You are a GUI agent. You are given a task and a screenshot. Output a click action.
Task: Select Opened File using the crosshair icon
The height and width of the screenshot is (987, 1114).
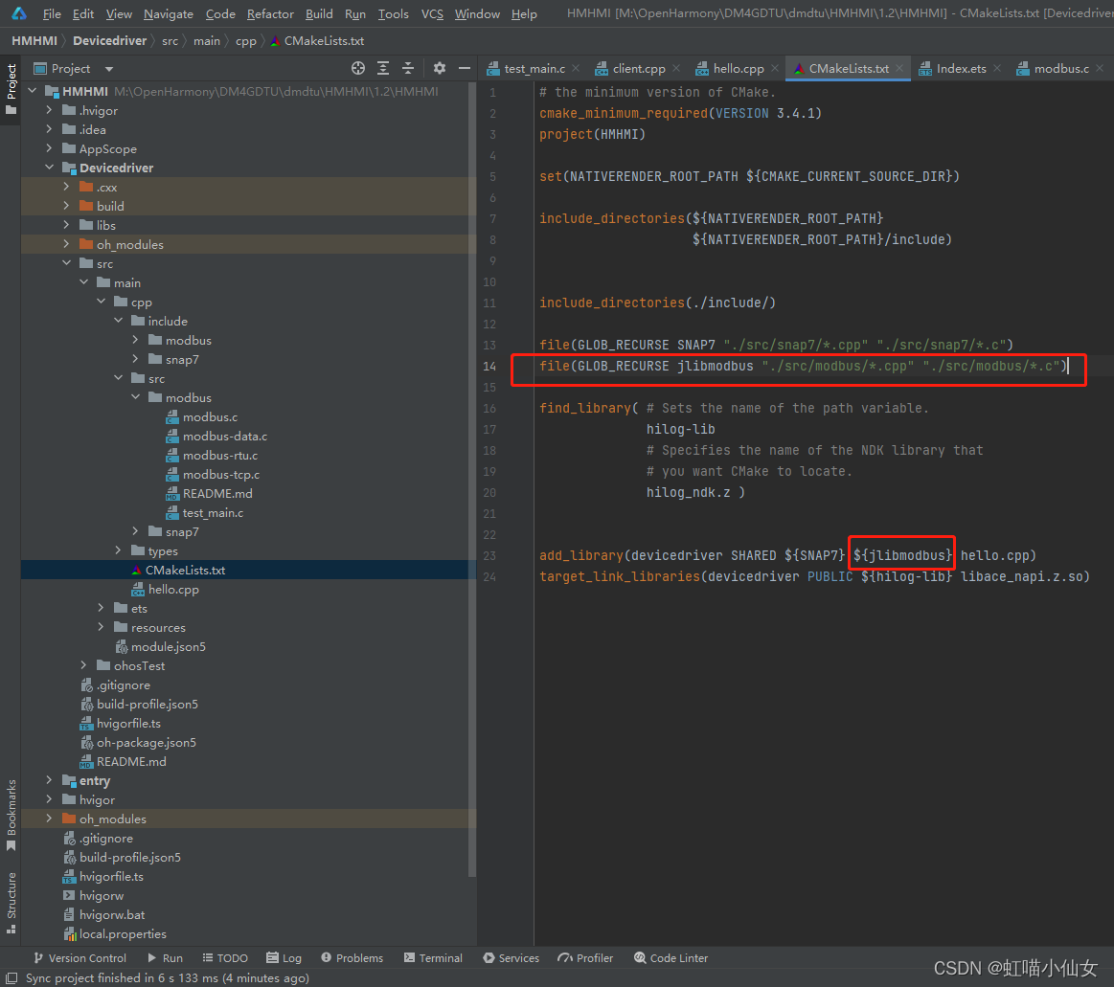pyautogui.click(x=357, y=68)
